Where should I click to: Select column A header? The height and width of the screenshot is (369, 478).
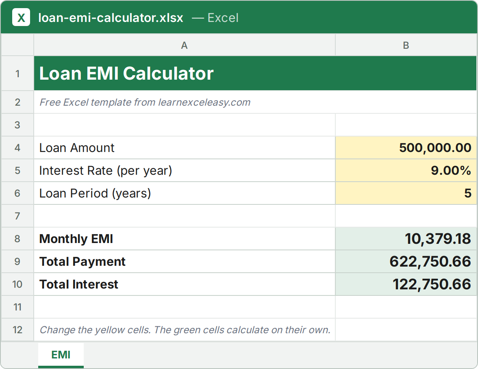point(185,45)
